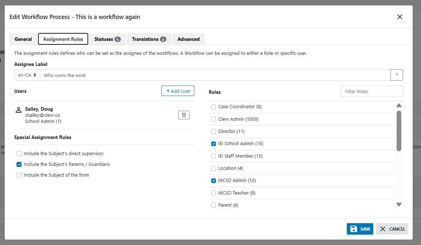This screenshot has height=245, width=421.
Task: Click the user avatar icon for Doug Salley
Action: [19, 110]
